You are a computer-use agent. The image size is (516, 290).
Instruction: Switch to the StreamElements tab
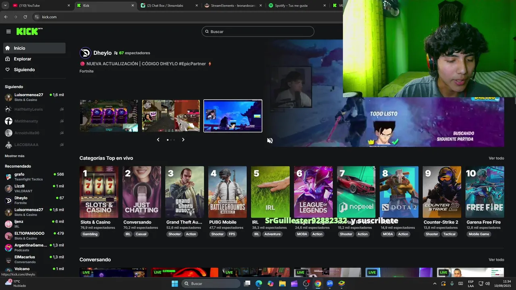(233, 6)
